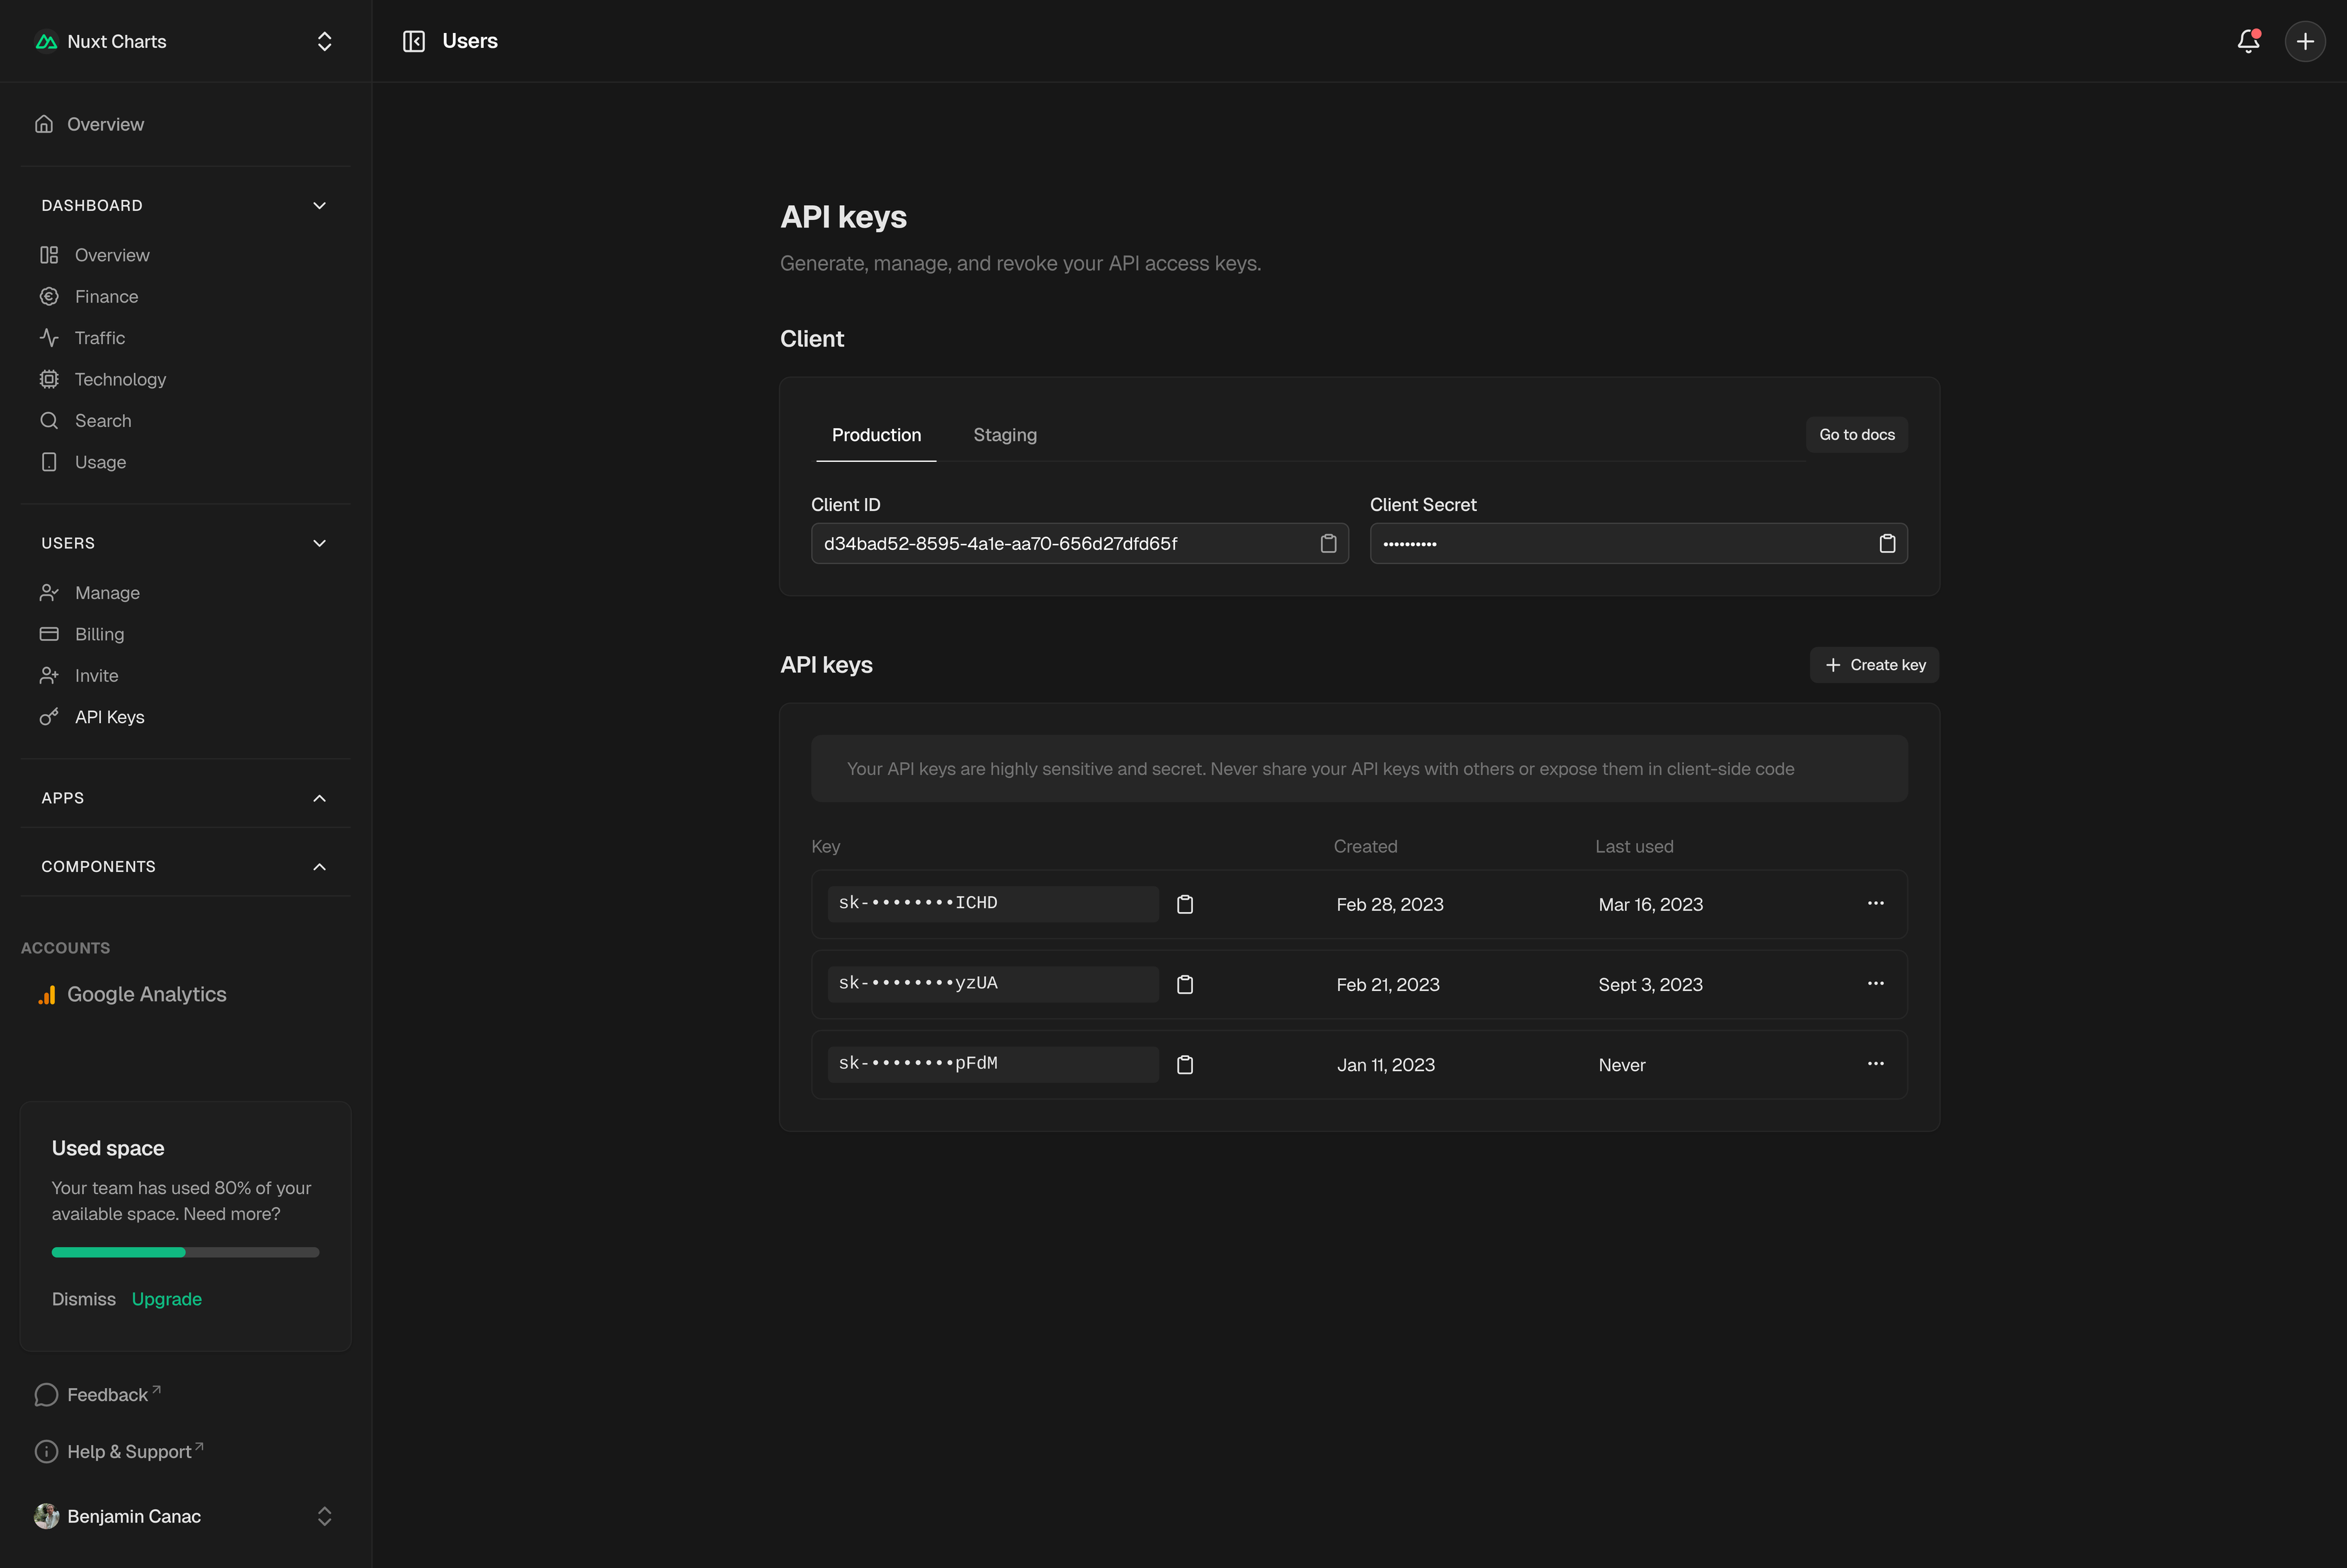Viewport: 2347px width, 1568px height.
Task: Copy the key ending in ICHD
Action: [1185, 904]
